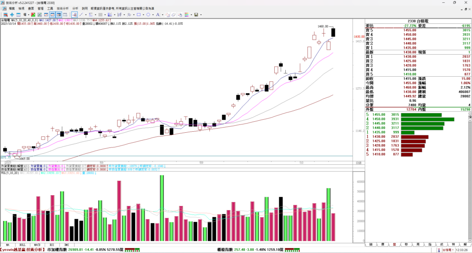Select the text annotation tool (A)
The width and height of the screenshot is (472, 253).
coord(157,15)
